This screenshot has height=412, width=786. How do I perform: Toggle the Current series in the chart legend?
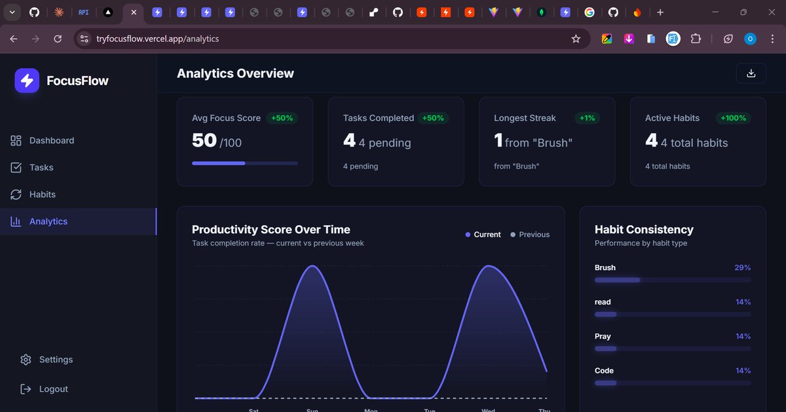483,234
